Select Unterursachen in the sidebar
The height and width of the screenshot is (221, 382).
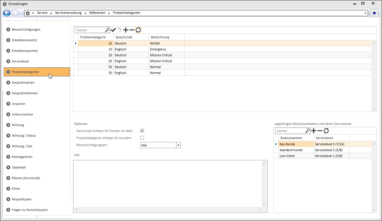(37, 114)
